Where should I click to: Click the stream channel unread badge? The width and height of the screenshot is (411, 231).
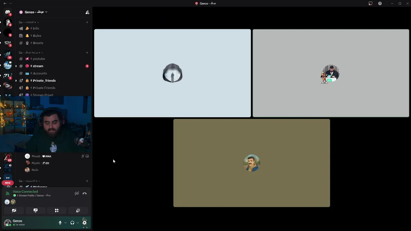[x=87, y=66]
